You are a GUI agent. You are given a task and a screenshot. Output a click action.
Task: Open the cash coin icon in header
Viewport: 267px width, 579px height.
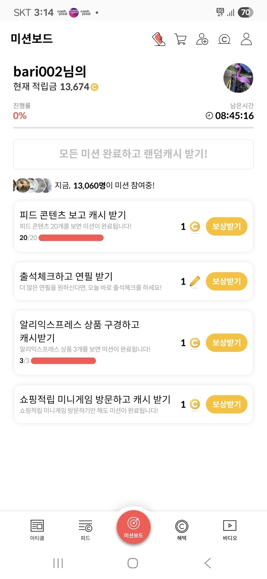click(x=224, y=39)
